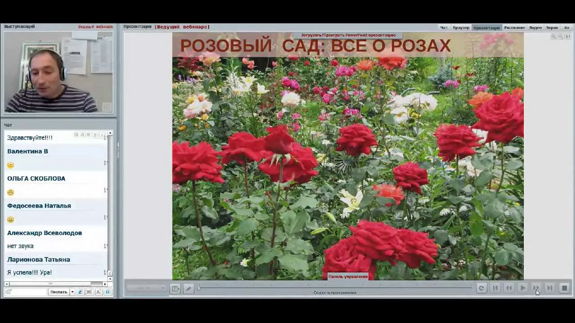Open the Послать dropdown arrow
Screen dimensions: 575x323
pyautogui.click(x=72, y=292)
